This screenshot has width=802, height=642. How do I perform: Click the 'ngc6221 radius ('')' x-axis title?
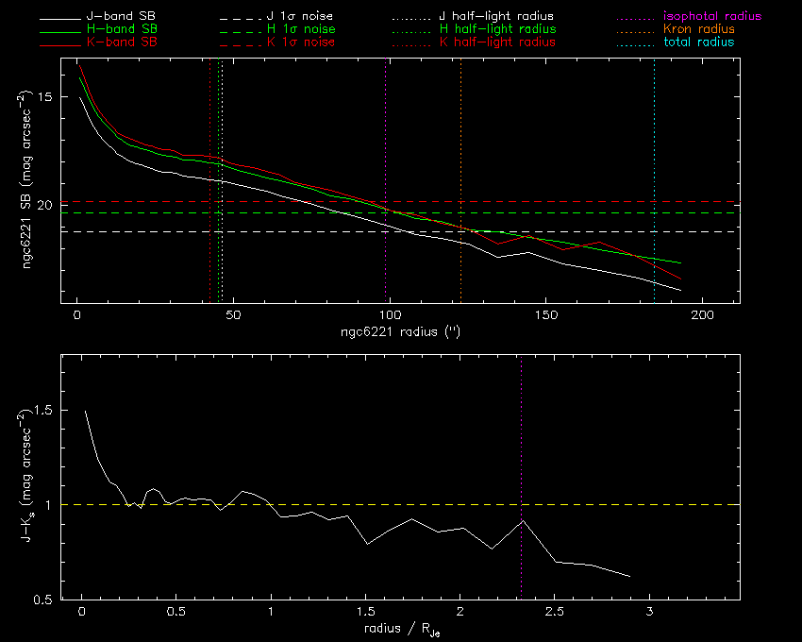coord(400,331)
